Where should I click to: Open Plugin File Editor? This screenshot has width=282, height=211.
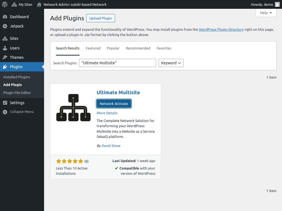pos(17,93)
